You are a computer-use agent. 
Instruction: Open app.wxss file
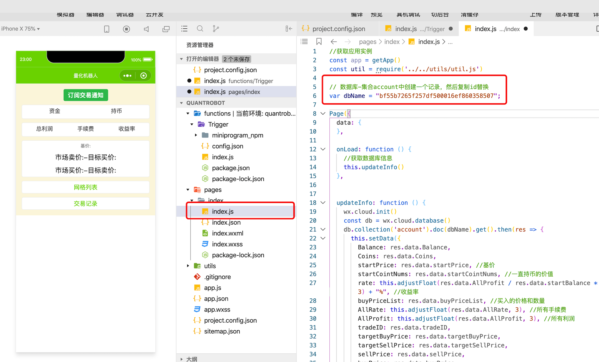[236, 309]
